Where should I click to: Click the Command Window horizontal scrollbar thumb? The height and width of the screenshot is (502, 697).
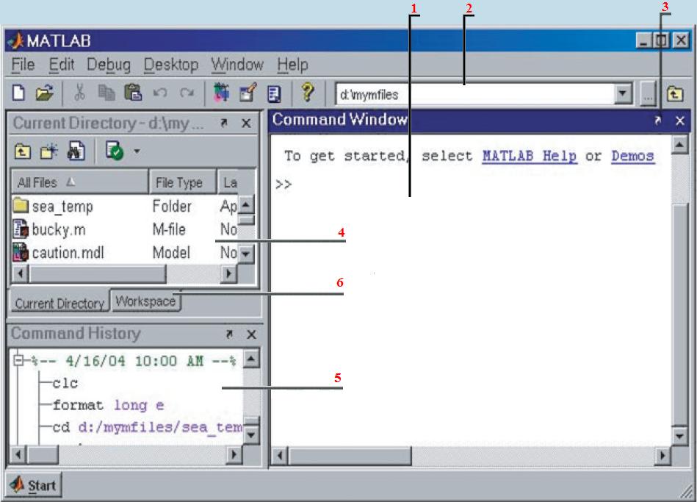coord(350,456)
